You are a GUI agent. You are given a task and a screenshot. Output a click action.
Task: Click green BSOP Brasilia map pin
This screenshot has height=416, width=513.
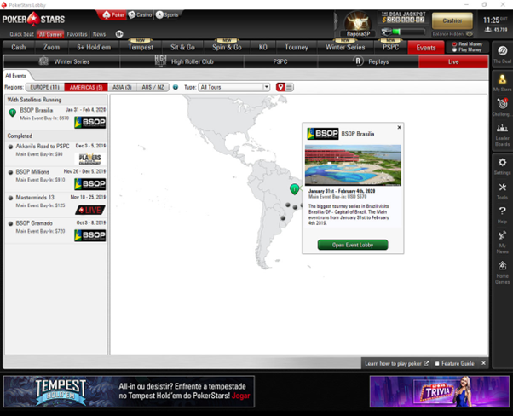pos(295,189)
